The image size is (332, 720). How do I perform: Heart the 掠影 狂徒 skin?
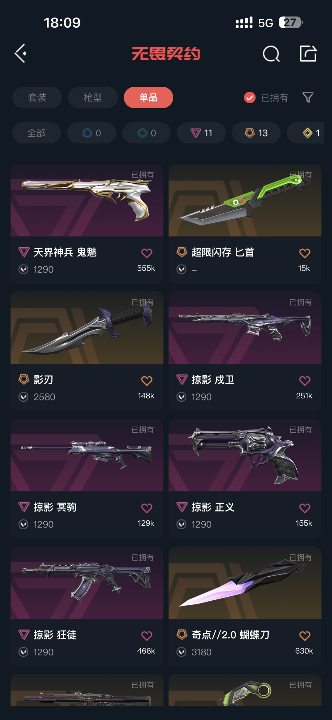click(x=147, y=636)
